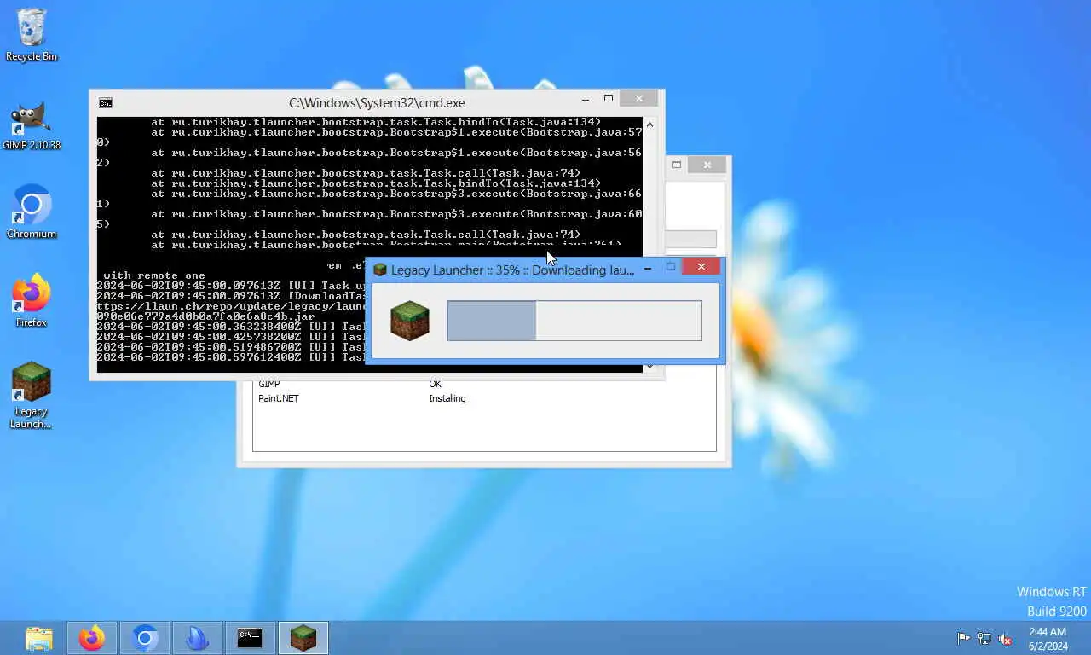
Task: Open network status icon in system tray
Action: [984, 638]
